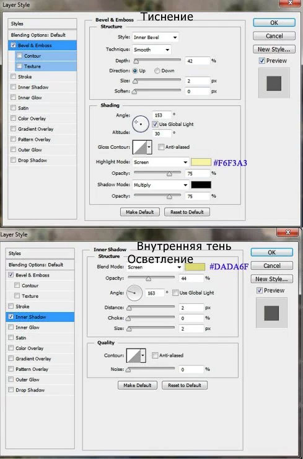Click the Depth slider handle
Screen dimensions: 303x459
[136, 61]
